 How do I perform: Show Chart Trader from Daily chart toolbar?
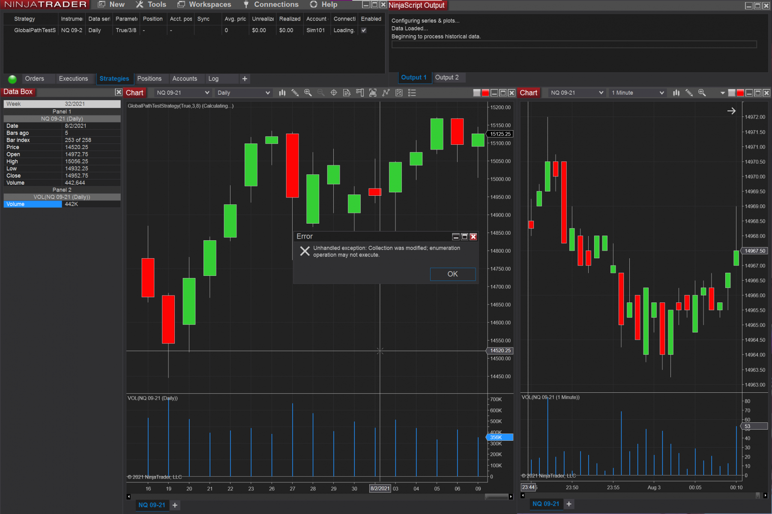360,93
